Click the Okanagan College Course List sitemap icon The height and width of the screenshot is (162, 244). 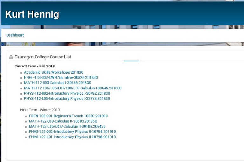pyautogui.click(x=11, y=57)
